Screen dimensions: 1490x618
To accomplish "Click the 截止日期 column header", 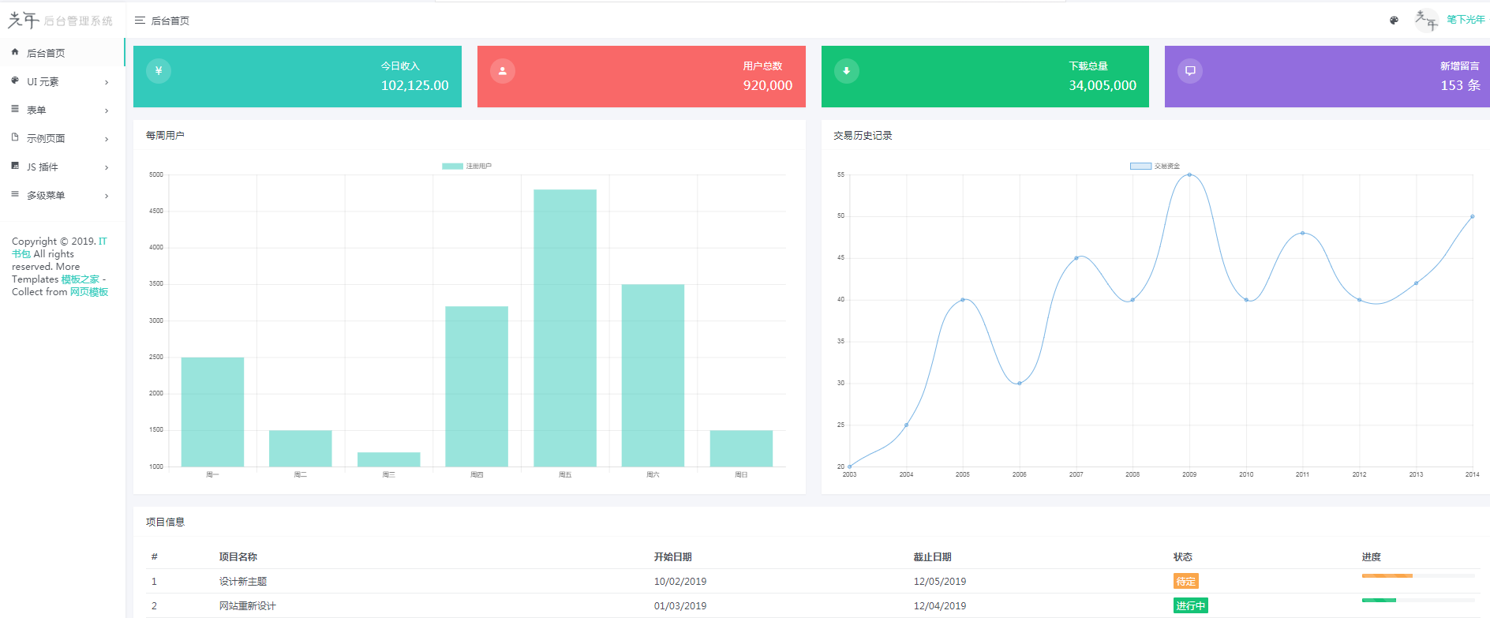I will point(933,557).
